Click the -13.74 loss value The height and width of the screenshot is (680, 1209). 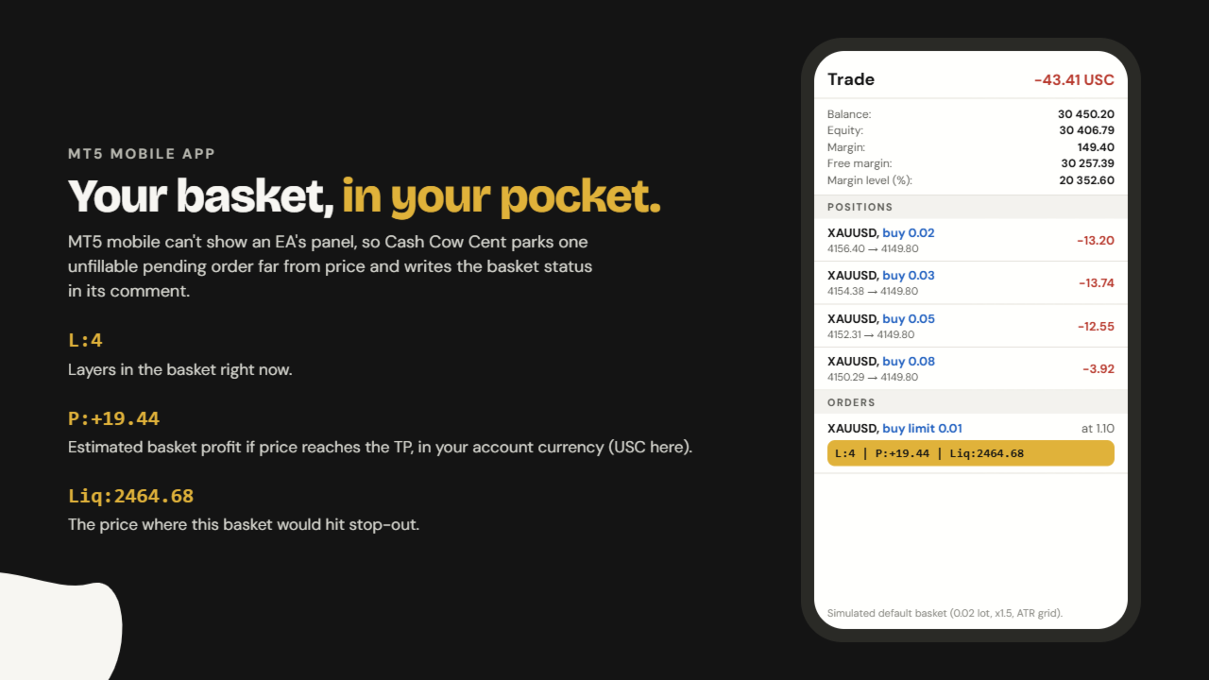(x=1096, y=283)
